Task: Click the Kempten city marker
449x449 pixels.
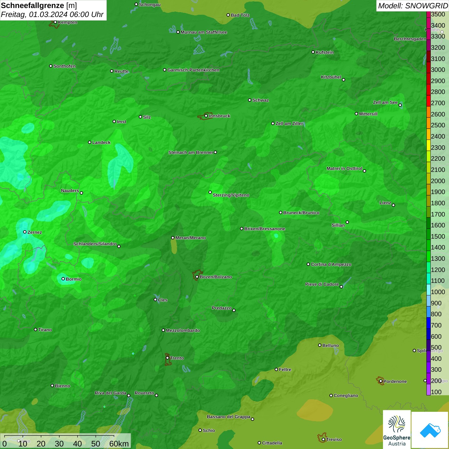Action: click(x=55, y=22)
